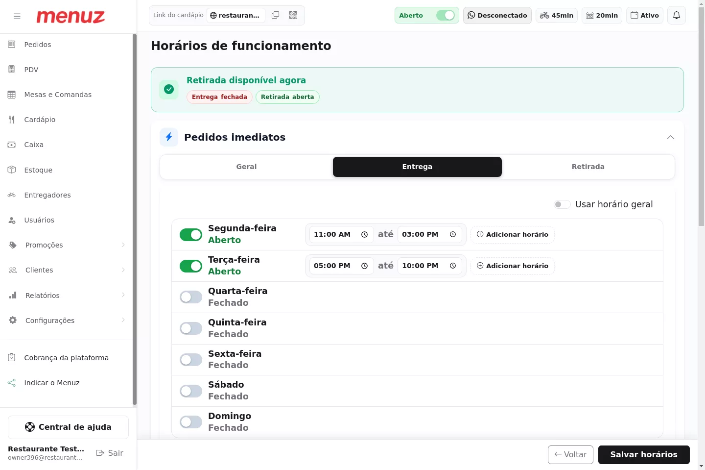Switch to the Geral tab
Image resolution: width=705 pixels, height=470 pixels.
246,167
